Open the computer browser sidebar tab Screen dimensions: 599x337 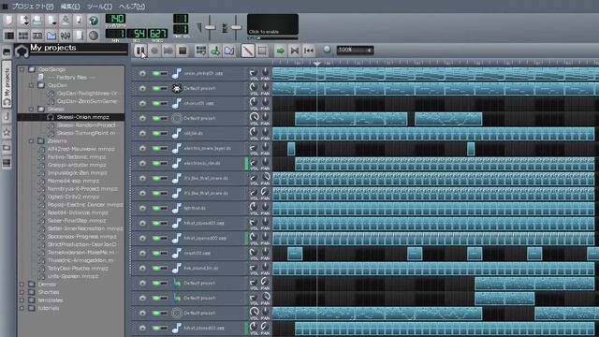pyautogui.click(x=7, y=163)
